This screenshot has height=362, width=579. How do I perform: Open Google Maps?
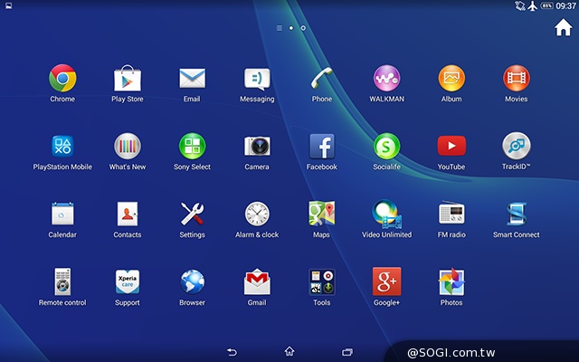pos(322,214)
